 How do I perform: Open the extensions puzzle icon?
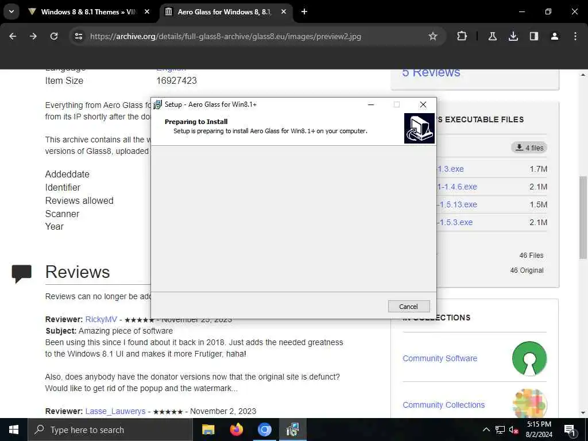pyautogui.click(x=462, y=36)
